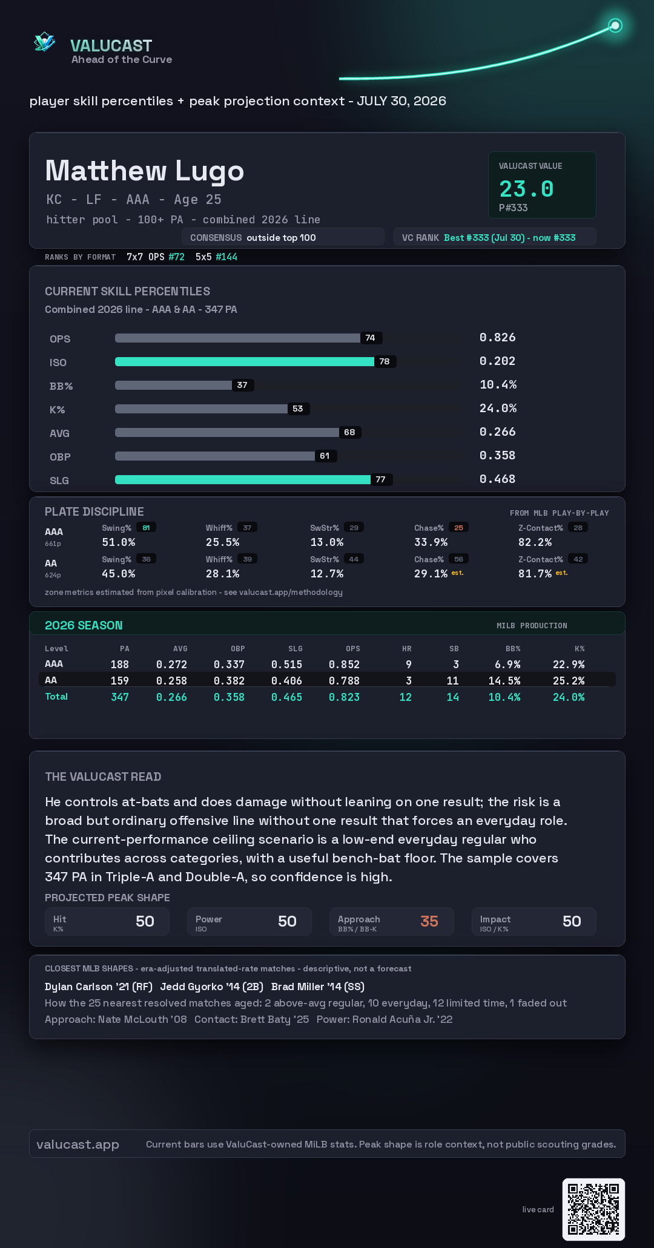Click the ISO percentile badge 78
This screenshot has width=654, height=1248.
pyautogui.click(x=385, y=361)
